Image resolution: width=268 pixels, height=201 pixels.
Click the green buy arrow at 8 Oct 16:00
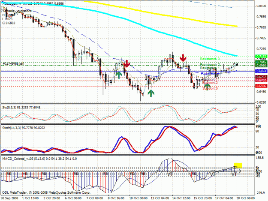(x=119, y=75)
